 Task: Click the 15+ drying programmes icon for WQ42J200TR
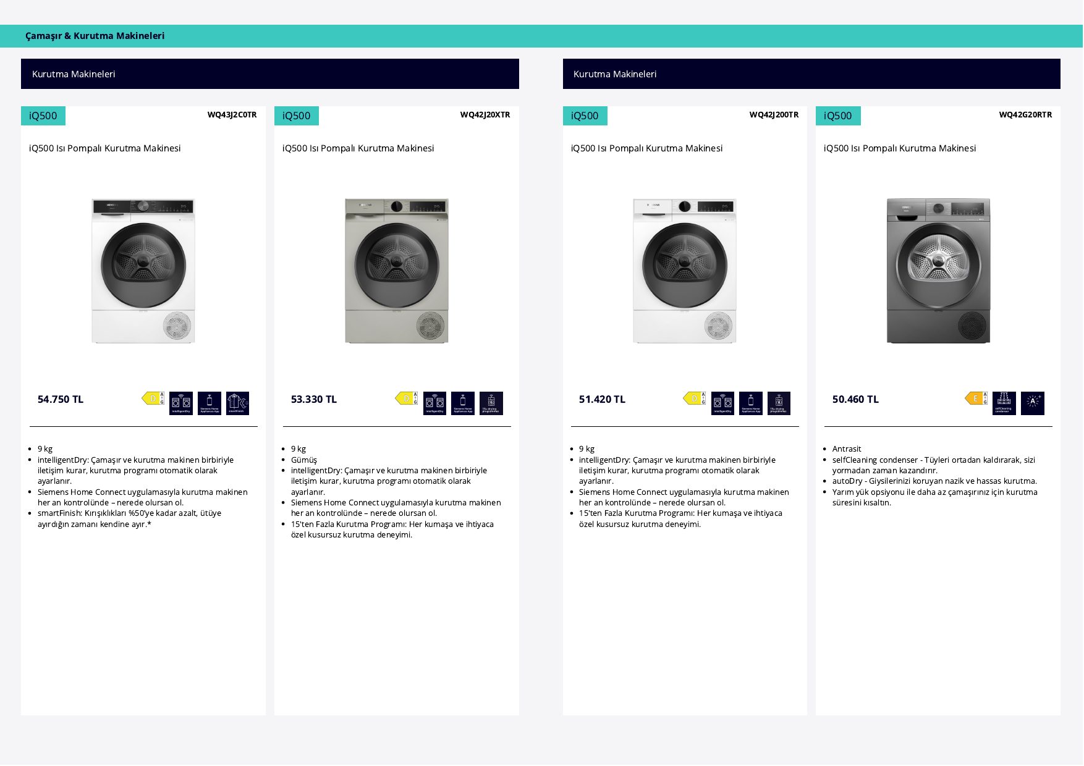click(x=779, y=403)
